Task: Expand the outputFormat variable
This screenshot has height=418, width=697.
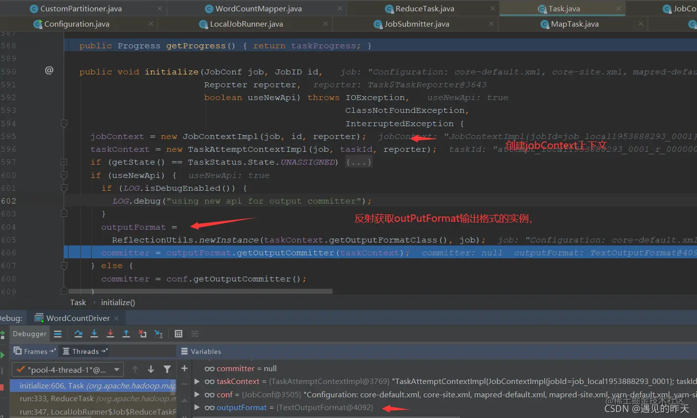Action: click(197, 407)
